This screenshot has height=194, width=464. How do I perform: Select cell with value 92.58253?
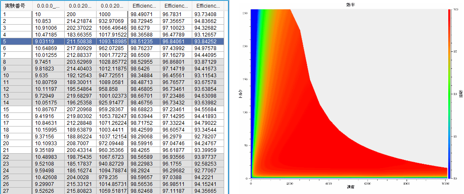[207, 164]
